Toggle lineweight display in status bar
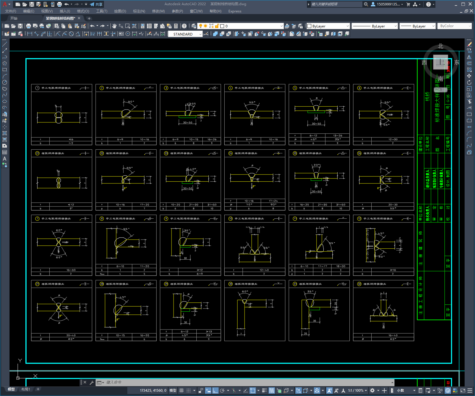Image resolution: width=475 pixels, height=396 pixels. click(x=264, y=391)
